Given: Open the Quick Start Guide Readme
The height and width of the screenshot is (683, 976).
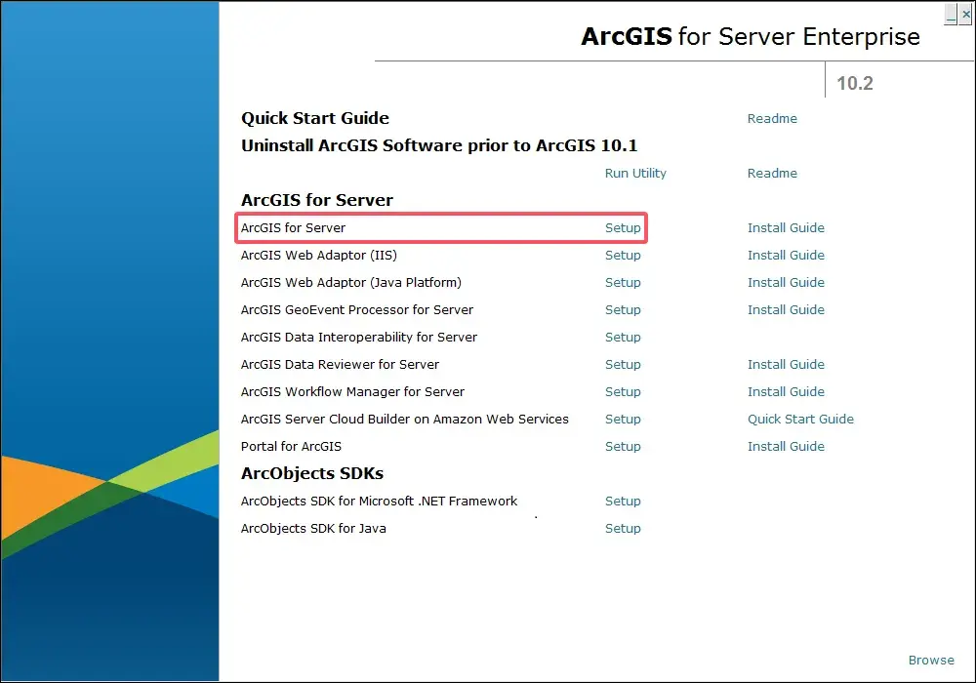Looking at the screenshot, I should point(772,118).
